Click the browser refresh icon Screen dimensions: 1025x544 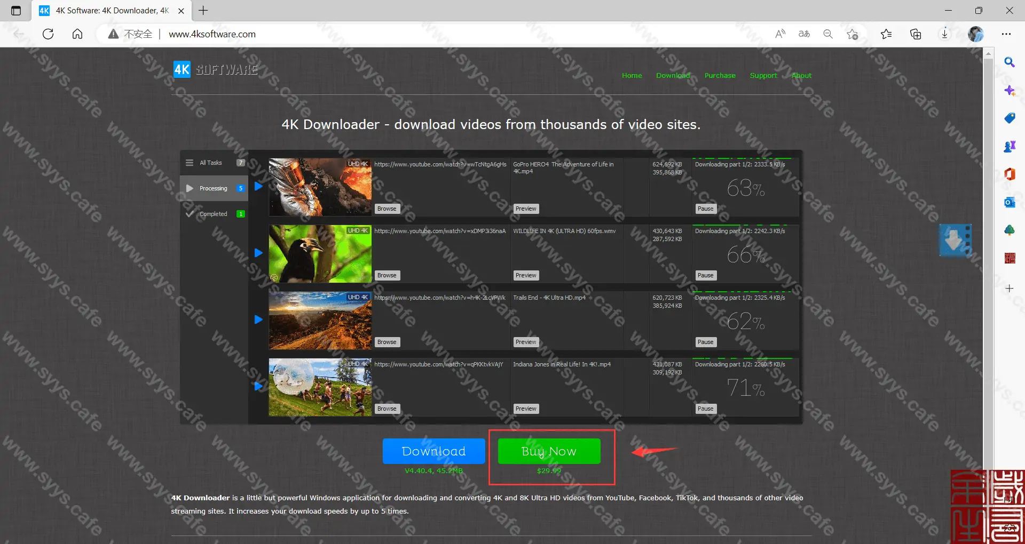pyautogui.click(x=48, y=34)
